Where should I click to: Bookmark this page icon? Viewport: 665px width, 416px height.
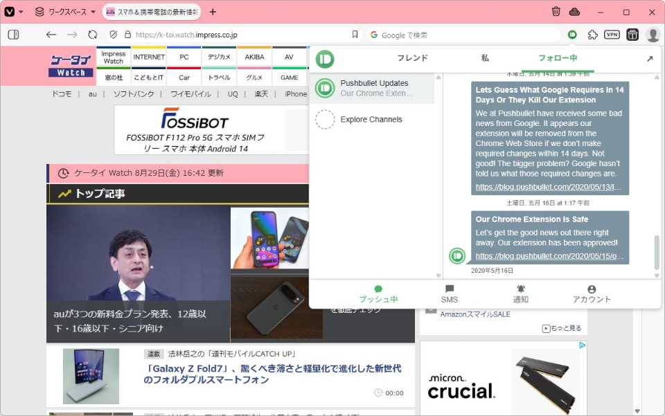[x=355, y=35]
